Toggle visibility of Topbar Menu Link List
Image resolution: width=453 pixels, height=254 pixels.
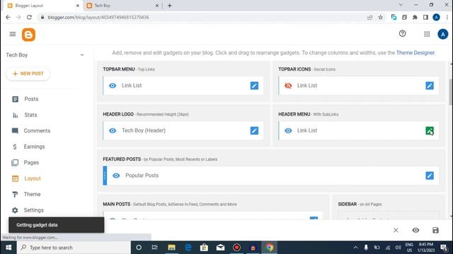(x=113, y=85)
